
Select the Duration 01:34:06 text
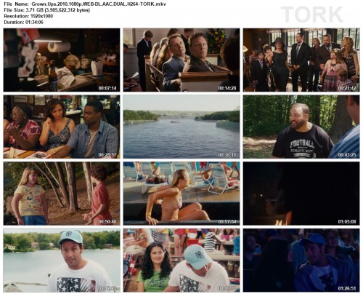tap(24, 22)
